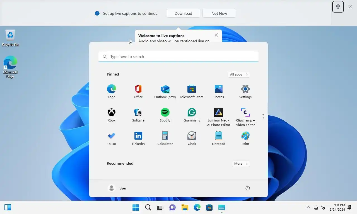Open Settings from pinned apps
This screenshot has width=357, height=214.
pyautogui.click(x=245, y=92)
